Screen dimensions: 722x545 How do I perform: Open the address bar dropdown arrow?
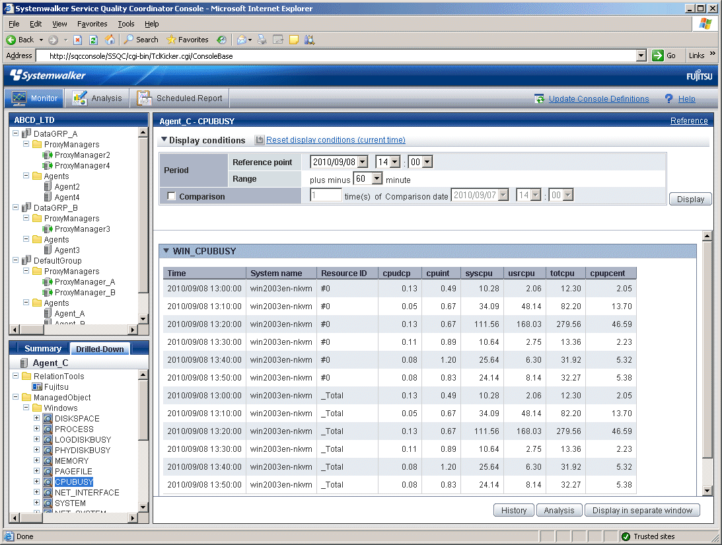tap(641, 55)
